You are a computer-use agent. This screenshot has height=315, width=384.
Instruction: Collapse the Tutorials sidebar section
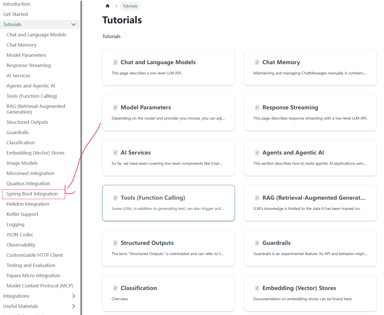pyautogui.click(x=74, y=24)
